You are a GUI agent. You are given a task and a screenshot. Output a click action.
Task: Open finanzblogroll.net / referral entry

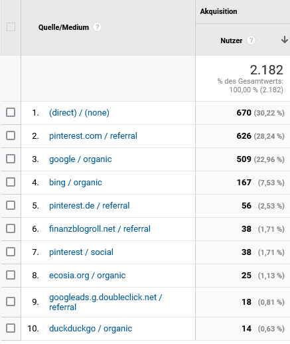point(100,229)
